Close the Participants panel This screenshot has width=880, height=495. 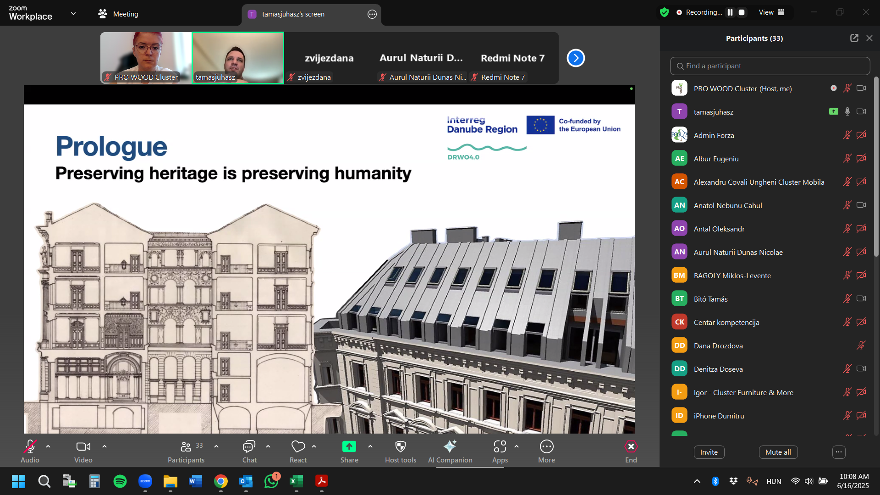pos(869,38)
